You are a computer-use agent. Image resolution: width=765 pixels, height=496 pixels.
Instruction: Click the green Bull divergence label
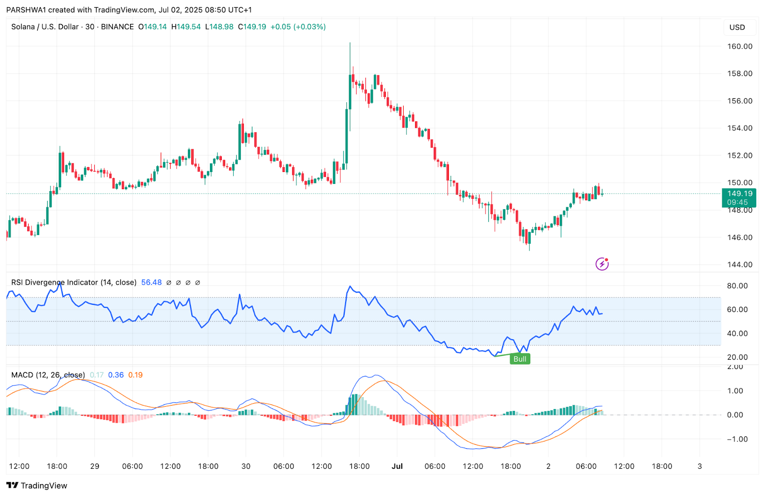point(520,359)
